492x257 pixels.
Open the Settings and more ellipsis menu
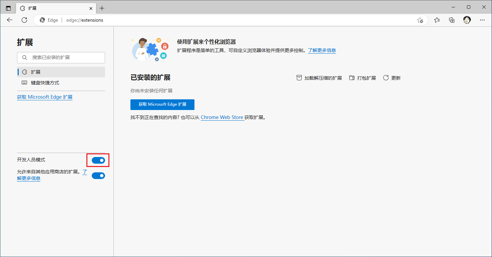tap(482, 20)
